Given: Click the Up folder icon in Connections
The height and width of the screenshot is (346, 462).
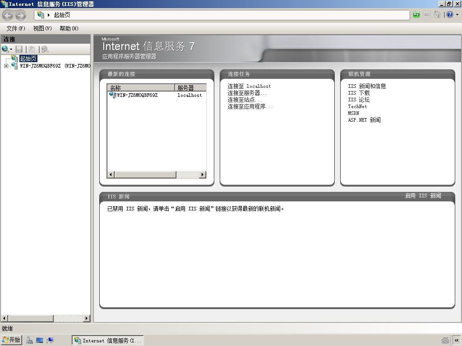Looking at the screenshot, I should coord(32,49).
